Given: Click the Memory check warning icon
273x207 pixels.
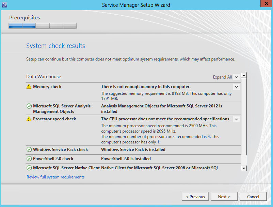Looking at the screenshot, I should [x=29, y=87].
